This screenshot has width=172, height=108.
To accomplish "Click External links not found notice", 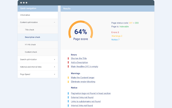I will [x=82, y=97].
